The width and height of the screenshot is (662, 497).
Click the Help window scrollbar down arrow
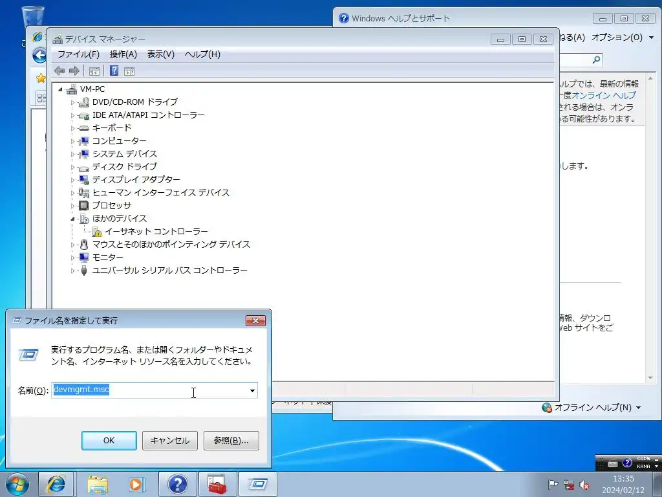click(x=650, y=378)
